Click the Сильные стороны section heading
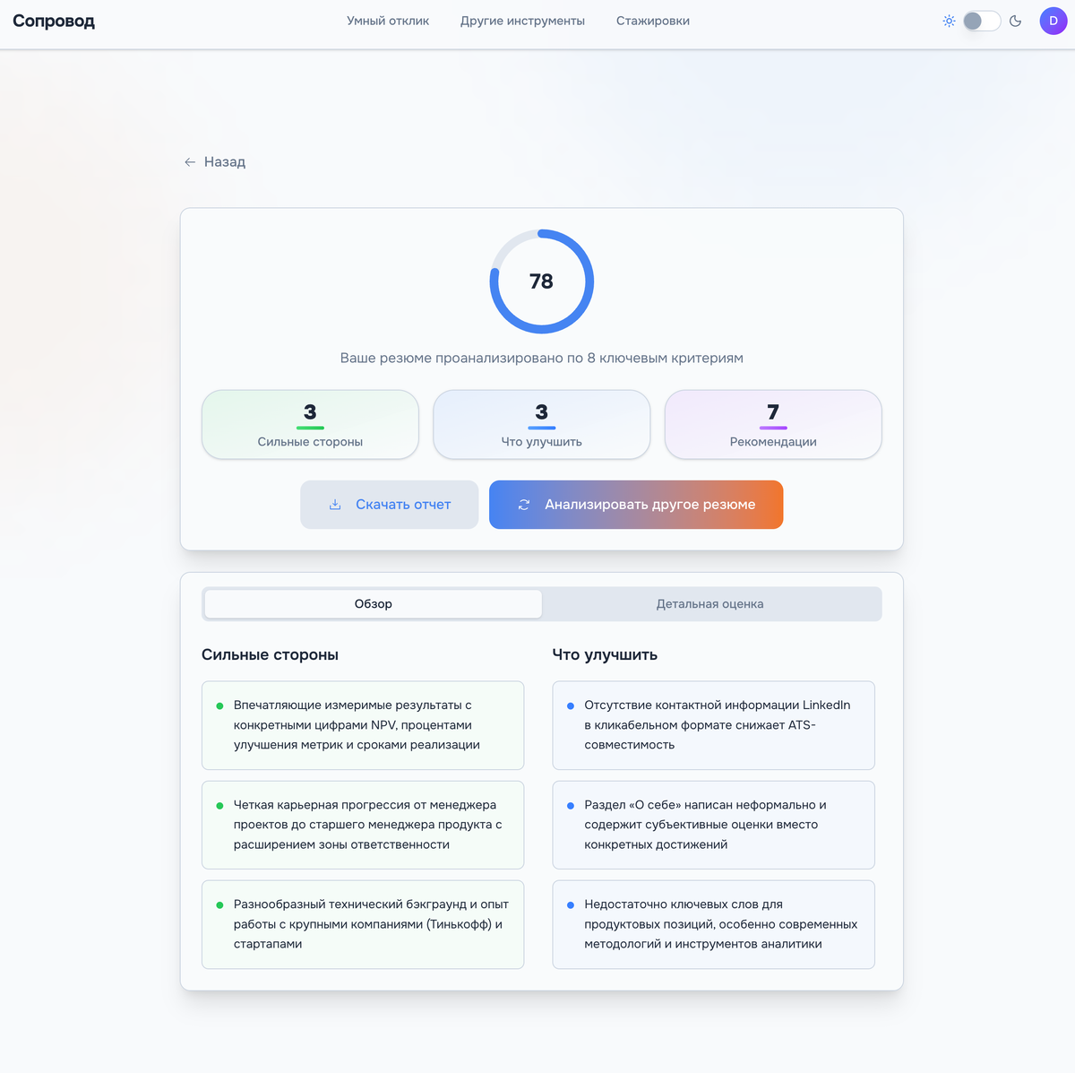The height and width of the screenshot is (1073, 1075). tap(270, 654)
